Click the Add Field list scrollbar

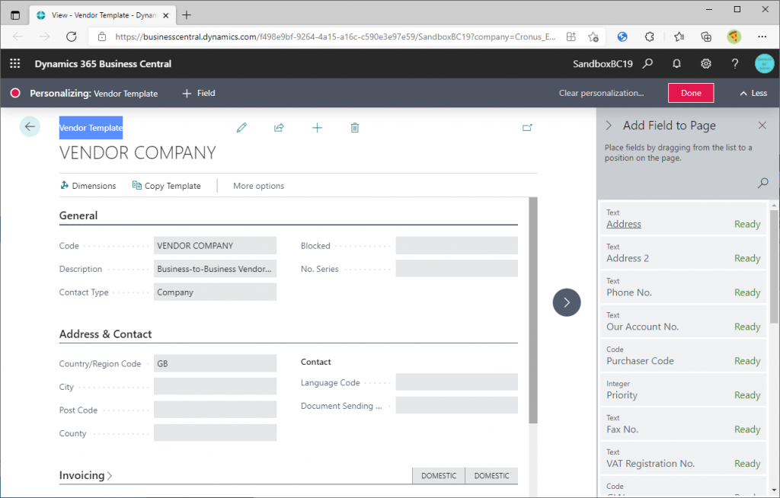(x=774, y=267)
